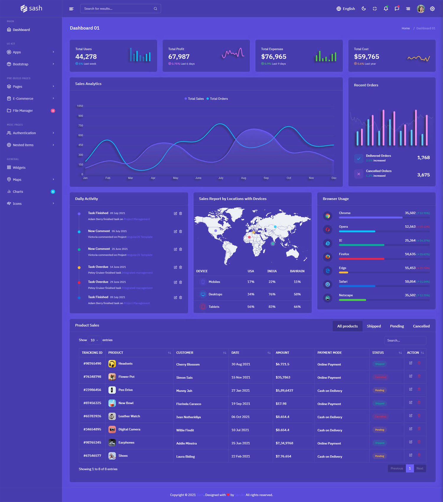Screen dimensions: 443x502
Task: Open the Home breadcrumb link
Action: [405, 28]
